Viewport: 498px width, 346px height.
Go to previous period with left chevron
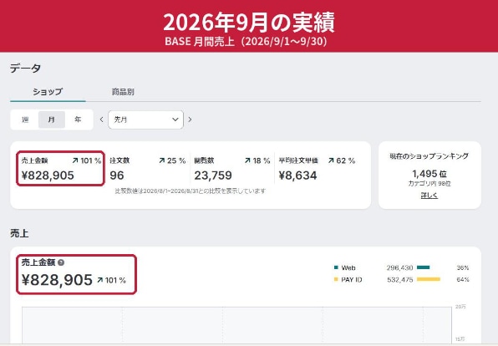pyautogui.click(x=102, y=120)
